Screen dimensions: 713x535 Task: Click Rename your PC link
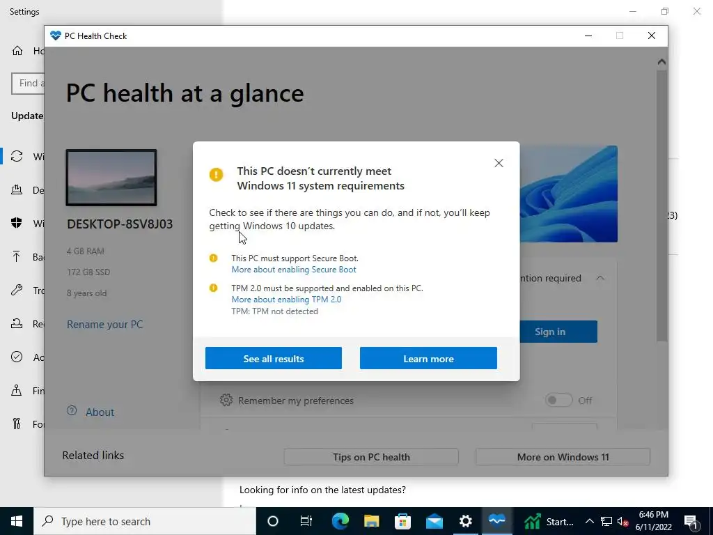click(105, 325)
